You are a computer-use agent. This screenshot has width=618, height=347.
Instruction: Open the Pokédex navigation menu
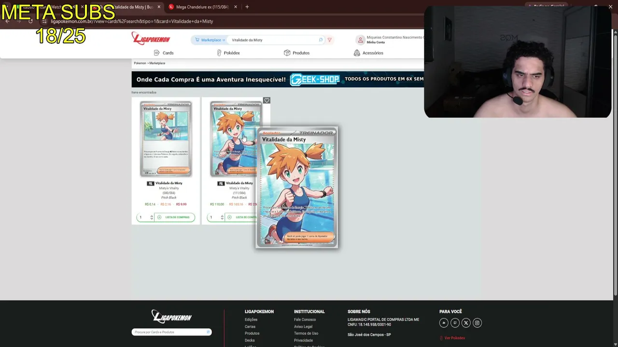(228, 53)
